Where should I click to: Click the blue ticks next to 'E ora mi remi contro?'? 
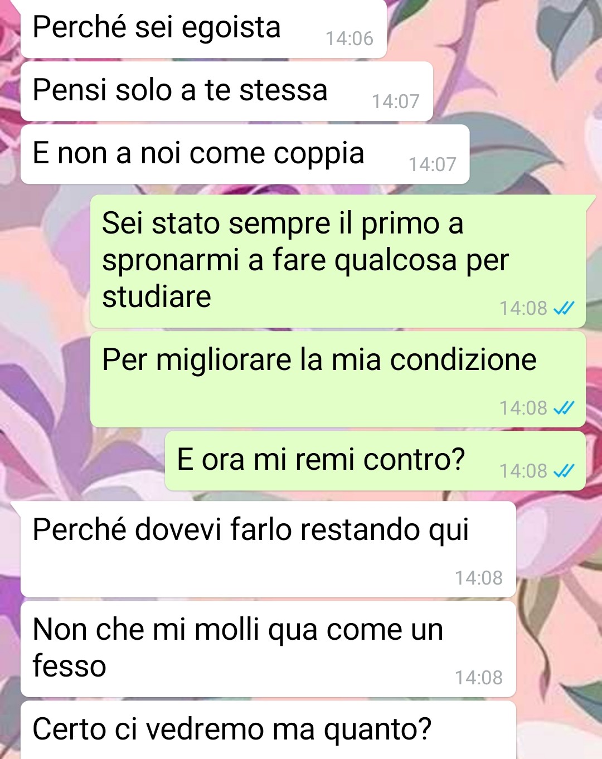[564, 471]
